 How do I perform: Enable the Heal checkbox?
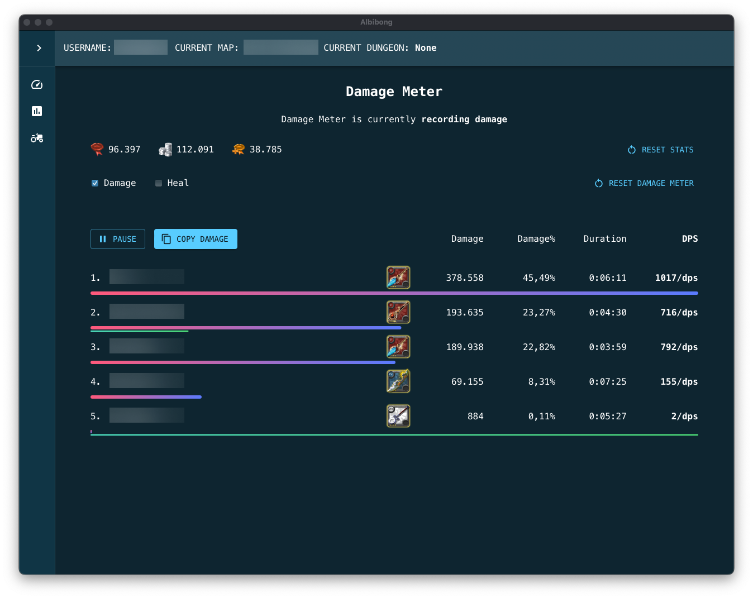(159, 183)
